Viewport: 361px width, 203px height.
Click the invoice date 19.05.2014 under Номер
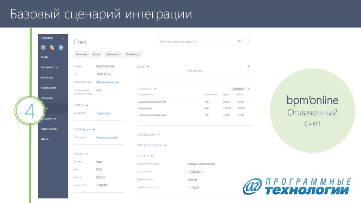(x=103, y=74)
